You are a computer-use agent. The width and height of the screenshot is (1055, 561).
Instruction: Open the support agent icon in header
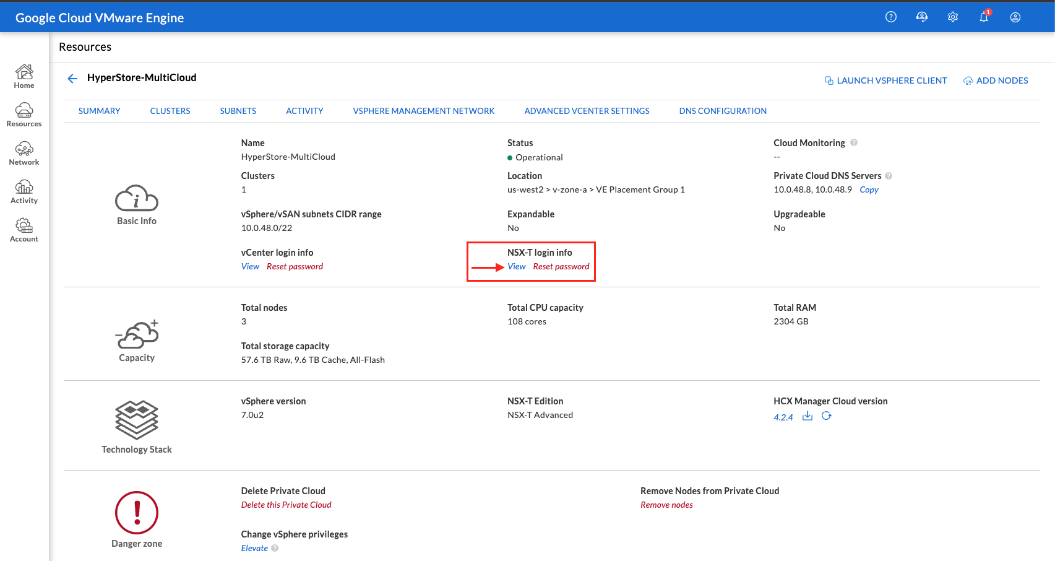pyautogui.click(x=922, y=17)
